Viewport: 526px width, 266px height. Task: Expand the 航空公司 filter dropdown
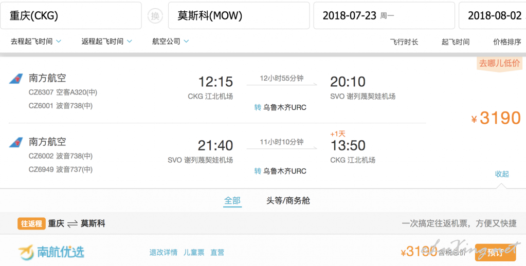[170, 42]
